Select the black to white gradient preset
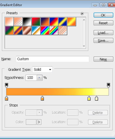This screenshot has width=115, height=139. pyautogui.click(x=27, y=21)
